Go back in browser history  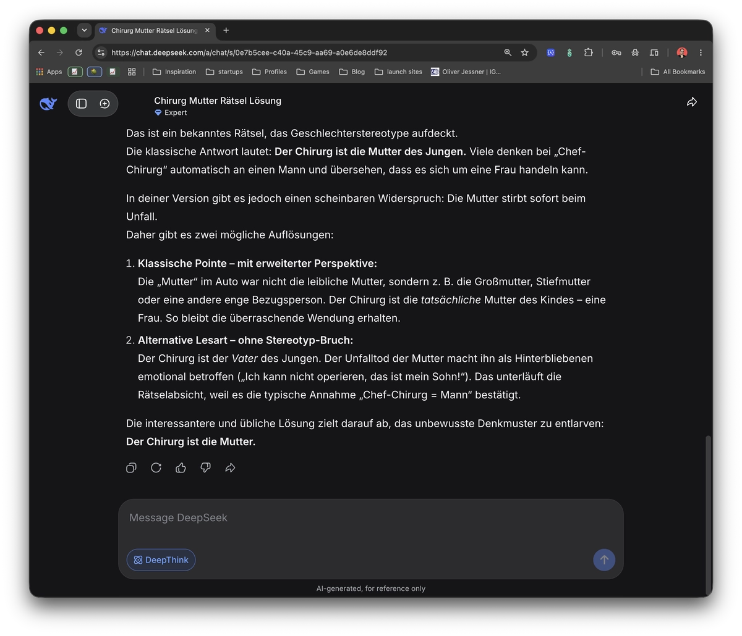pos(41,52)
